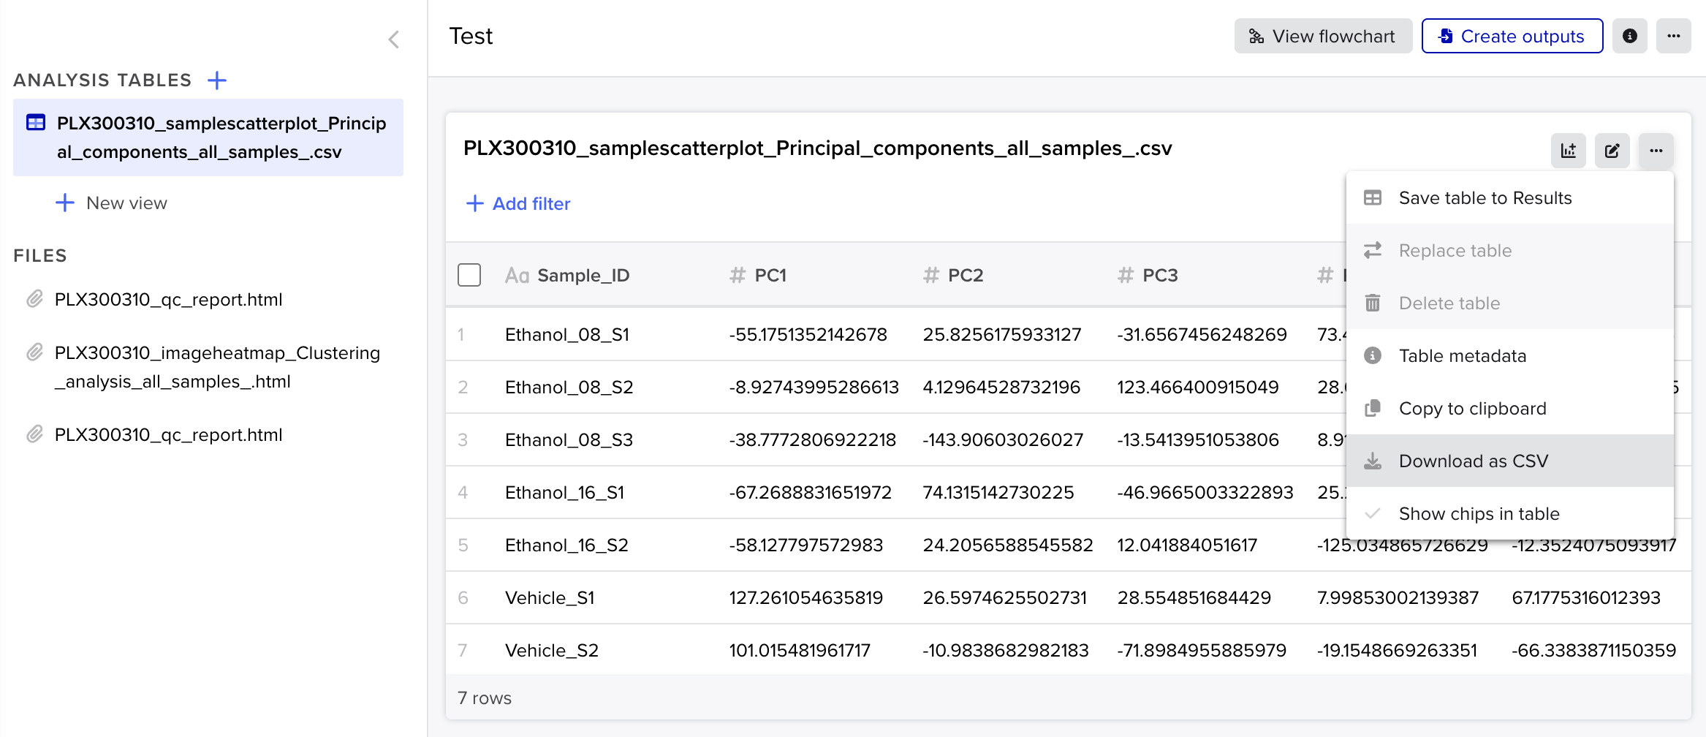Click the View flowchart button
Image resolution: width=1706 pixels, height=737 pixels.
coord(1322,36)
